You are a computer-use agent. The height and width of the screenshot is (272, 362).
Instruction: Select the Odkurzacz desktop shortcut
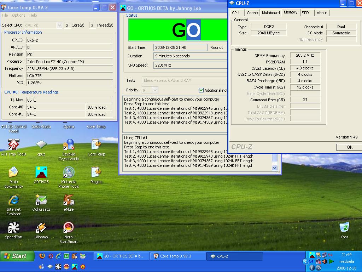click(41, 203)
